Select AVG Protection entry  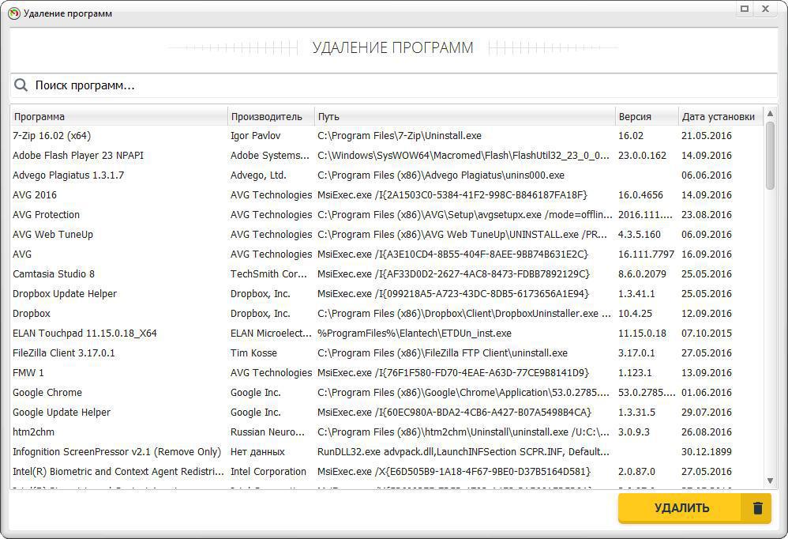(386, 215)
